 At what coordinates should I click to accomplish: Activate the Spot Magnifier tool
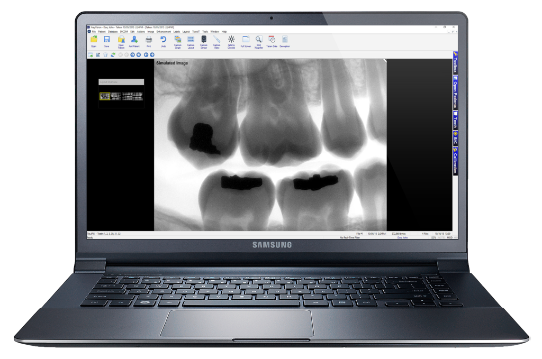(259, 40)
